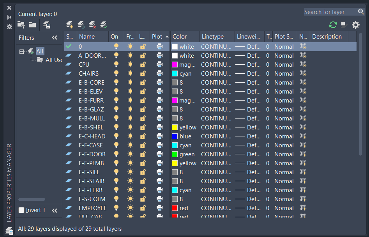Click the New Layer icon

point(69,25)
